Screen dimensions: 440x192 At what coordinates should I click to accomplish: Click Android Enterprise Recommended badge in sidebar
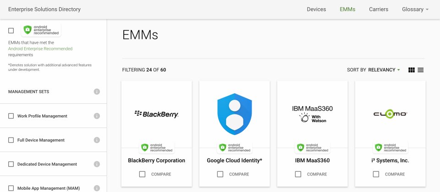click(x=41, y=30)
